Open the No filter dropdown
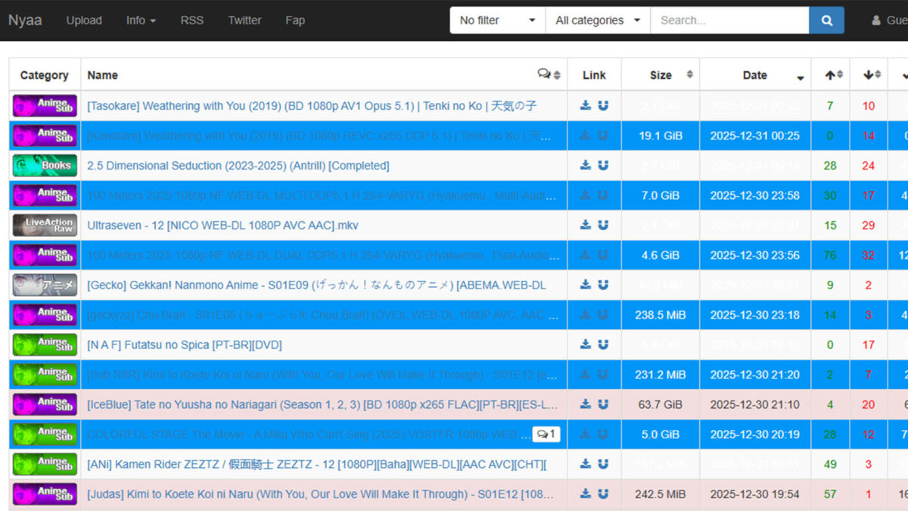The height and width of the screenshot is (511, 908). point(497,20)
